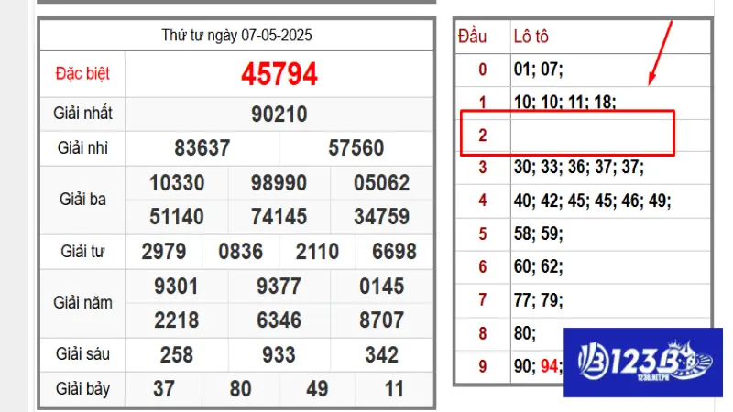Select lô tô values 60; 62;

click(x=539, y=266)
